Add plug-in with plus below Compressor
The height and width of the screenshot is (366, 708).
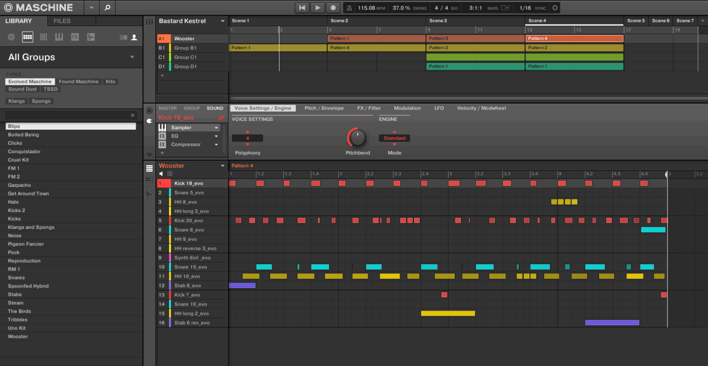(x=162, y=153)
